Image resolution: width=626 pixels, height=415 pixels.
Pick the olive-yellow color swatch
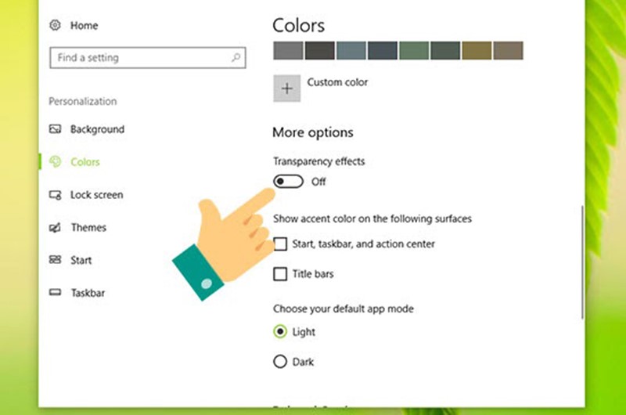click(477, 51)
